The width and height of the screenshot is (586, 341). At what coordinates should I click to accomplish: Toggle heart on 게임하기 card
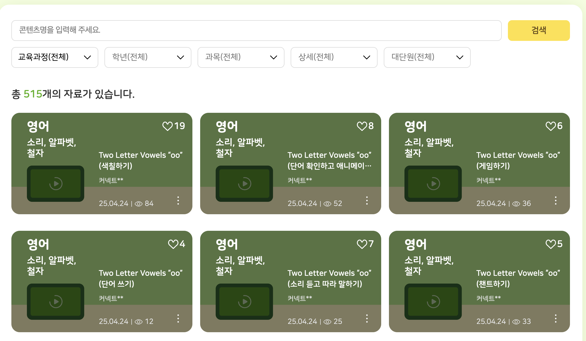pyautogui.click(x=551, y=126)
